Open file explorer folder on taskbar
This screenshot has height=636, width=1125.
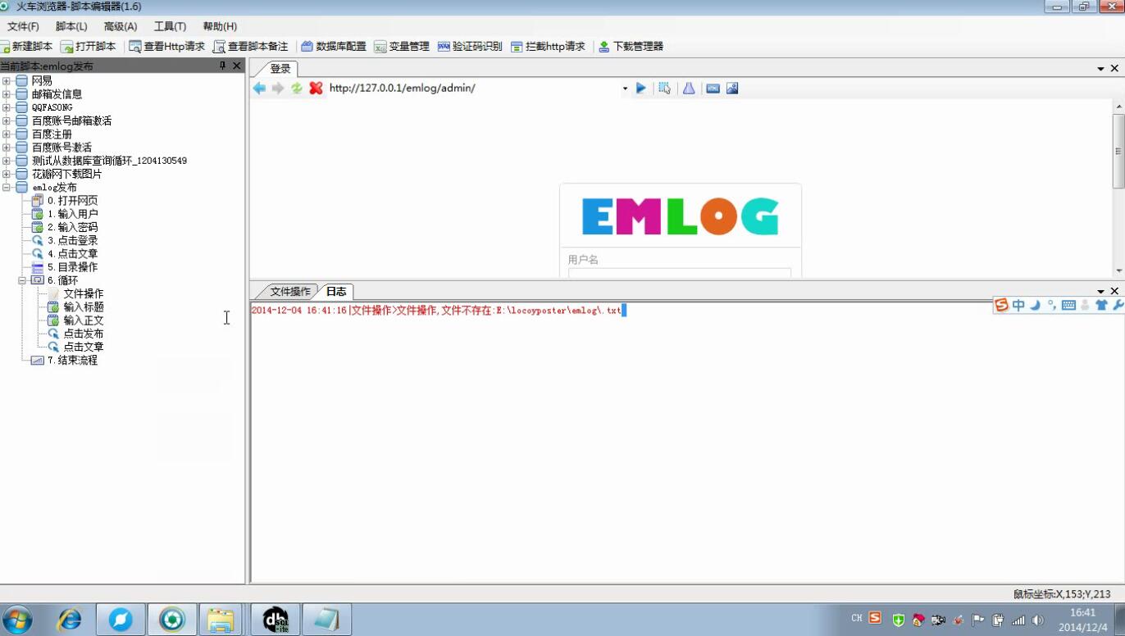pyautogui.click(x=221, y=620)
